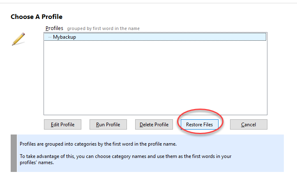
Task: Click the dotted tree connector beside Mybackup
Action: [x=50, y=37]
